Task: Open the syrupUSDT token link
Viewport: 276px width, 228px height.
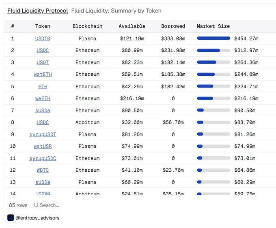Action: (x=43, y=134)
